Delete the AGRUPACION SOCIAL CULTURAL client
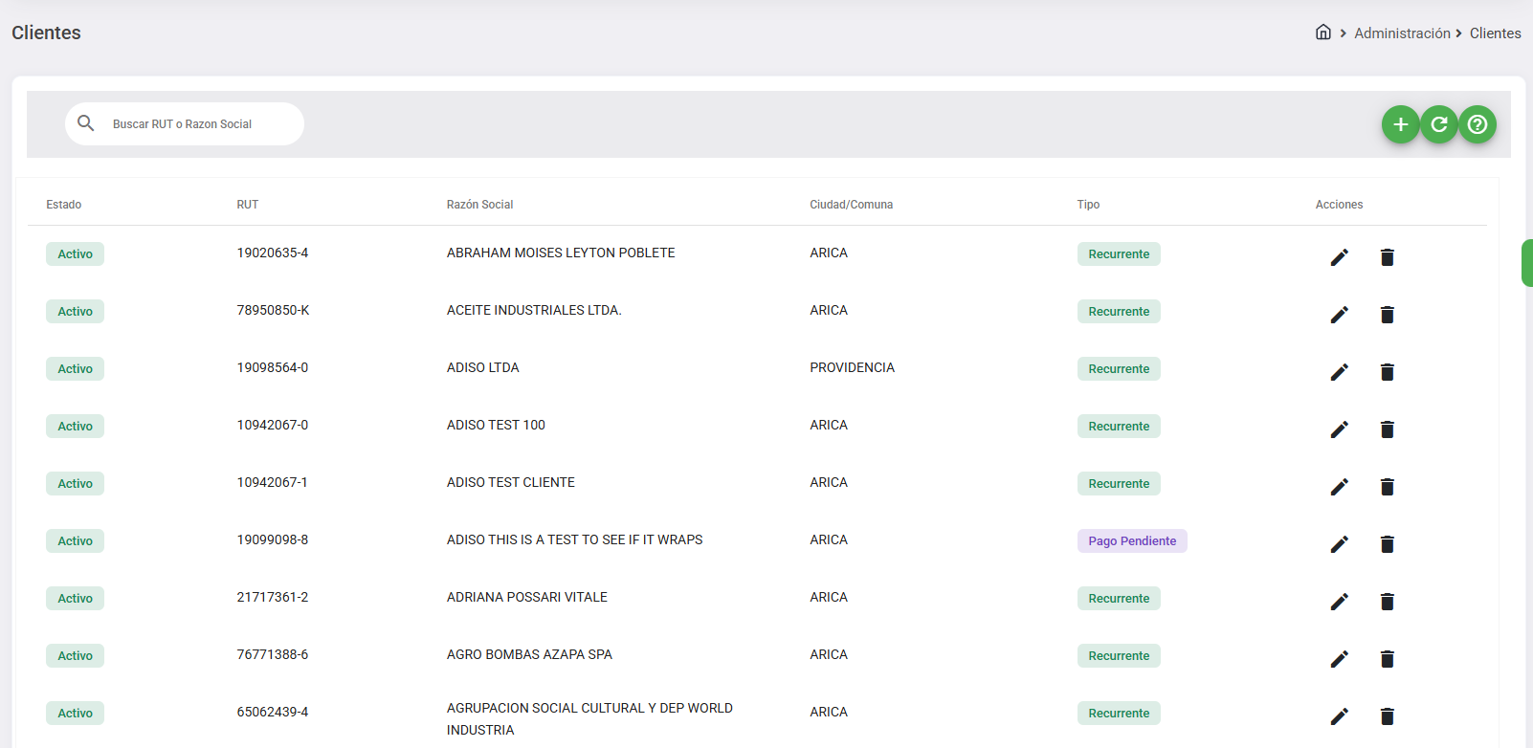Viewport: 1533px width, 748px height. [x=1387, y=715]
